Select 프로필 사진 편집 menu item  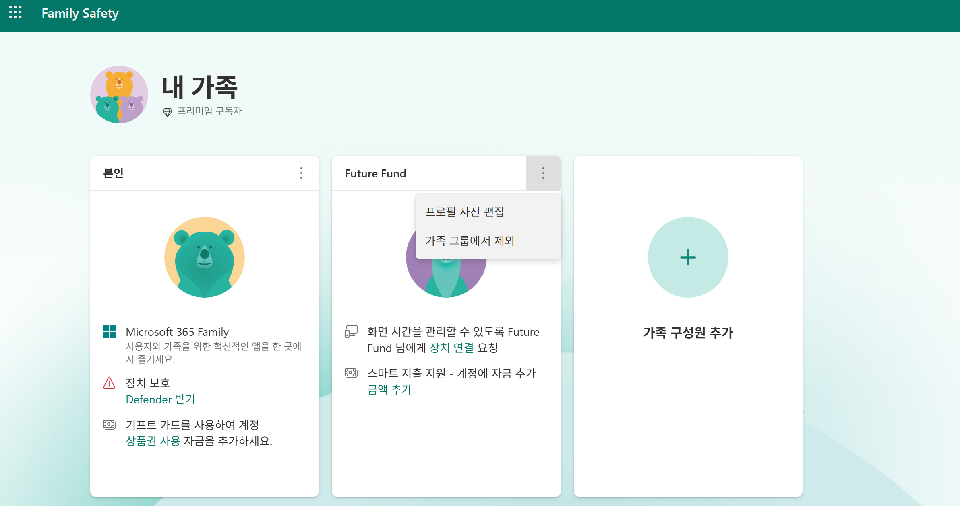pos(488,212)
